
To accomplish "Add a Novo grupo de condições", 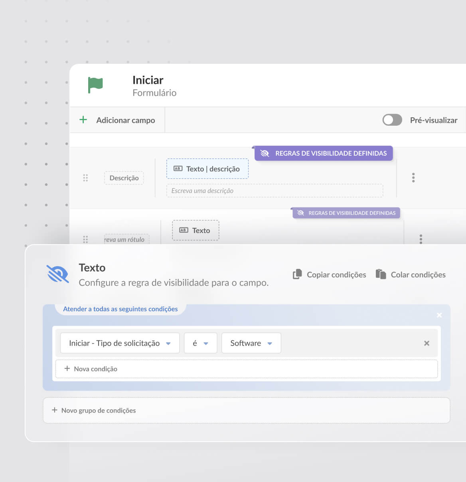I will click(94, 410).
